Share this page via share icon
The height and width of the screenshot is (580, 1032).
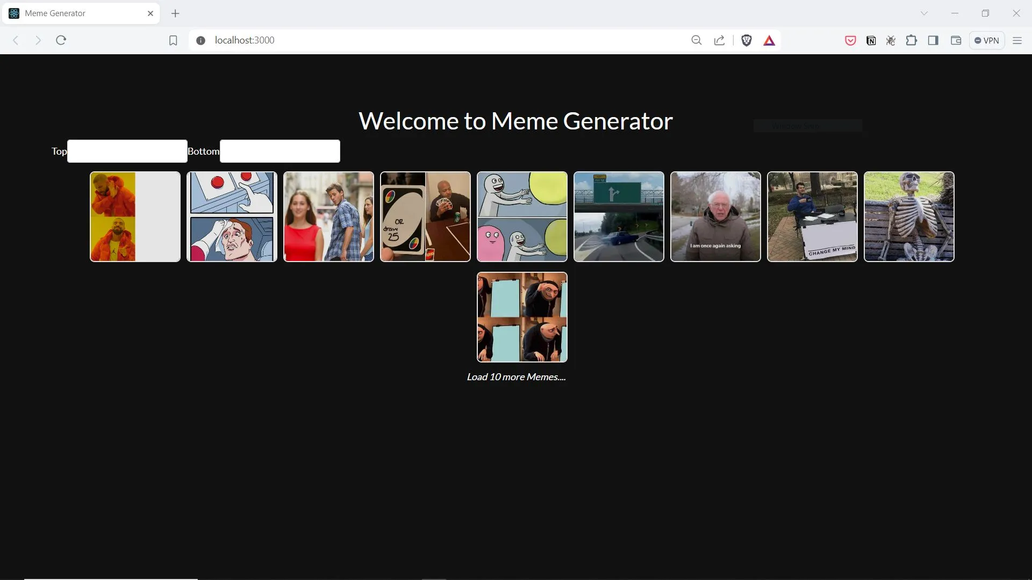click(x=719, y=40)
